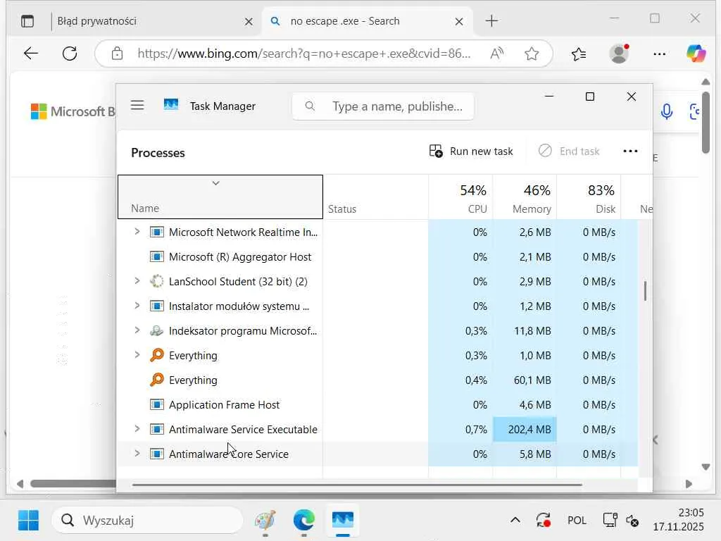This screenshot has height=541, width=721.
Task: Click the 60,1 MB Everything process icon
Action: pos(157,380)
